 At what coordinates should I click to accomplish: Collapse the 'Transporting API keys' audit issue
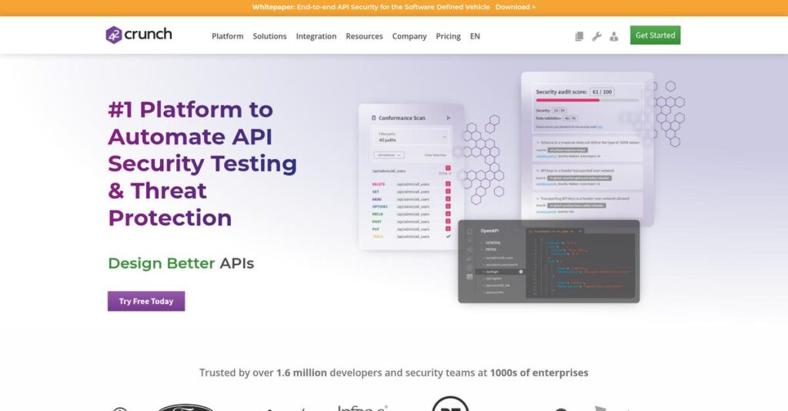coord(538,199)
